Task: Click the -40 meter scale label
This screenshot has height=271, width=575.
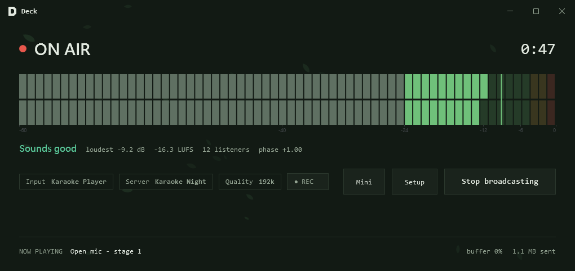Action: [x=282, y=130]
